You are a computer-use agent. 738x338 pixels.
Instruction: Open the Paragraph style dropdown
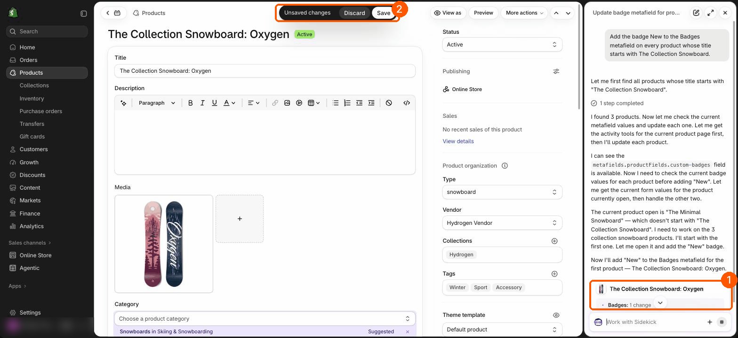[157, 103]
